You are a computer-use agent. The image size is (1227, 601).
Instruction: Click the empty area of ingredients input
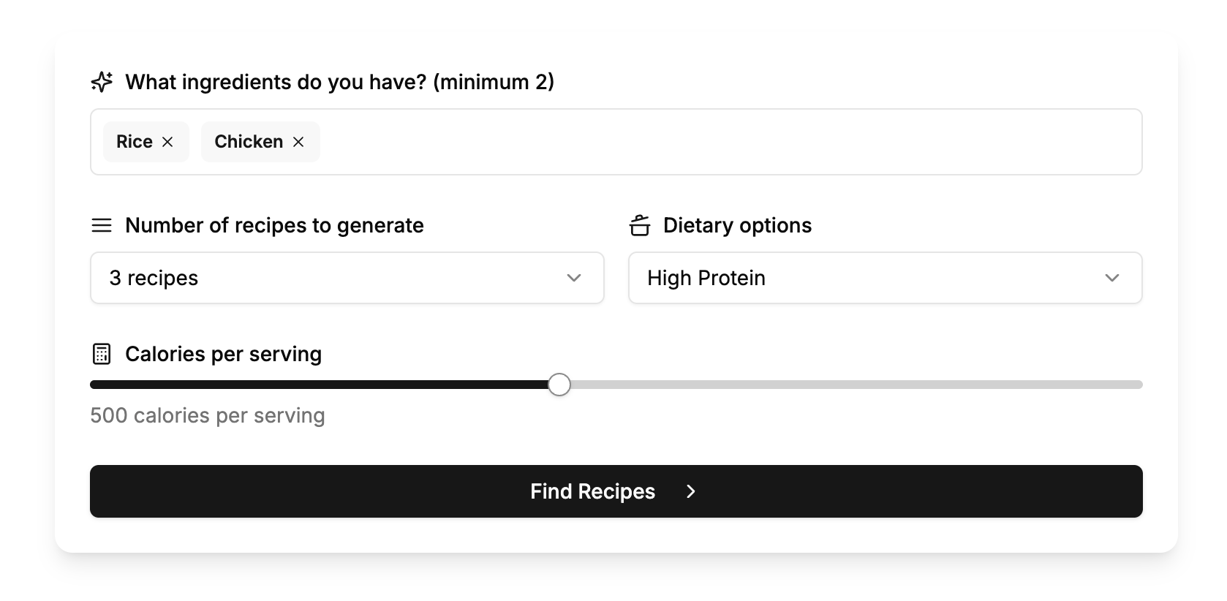coord(731,142)
